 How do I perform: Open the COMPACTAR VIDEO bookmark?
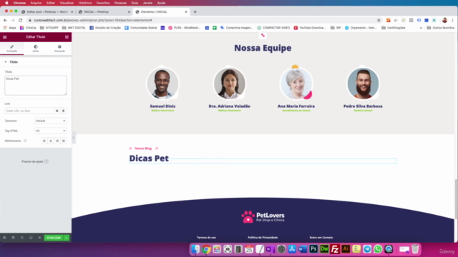click(273, 28)
